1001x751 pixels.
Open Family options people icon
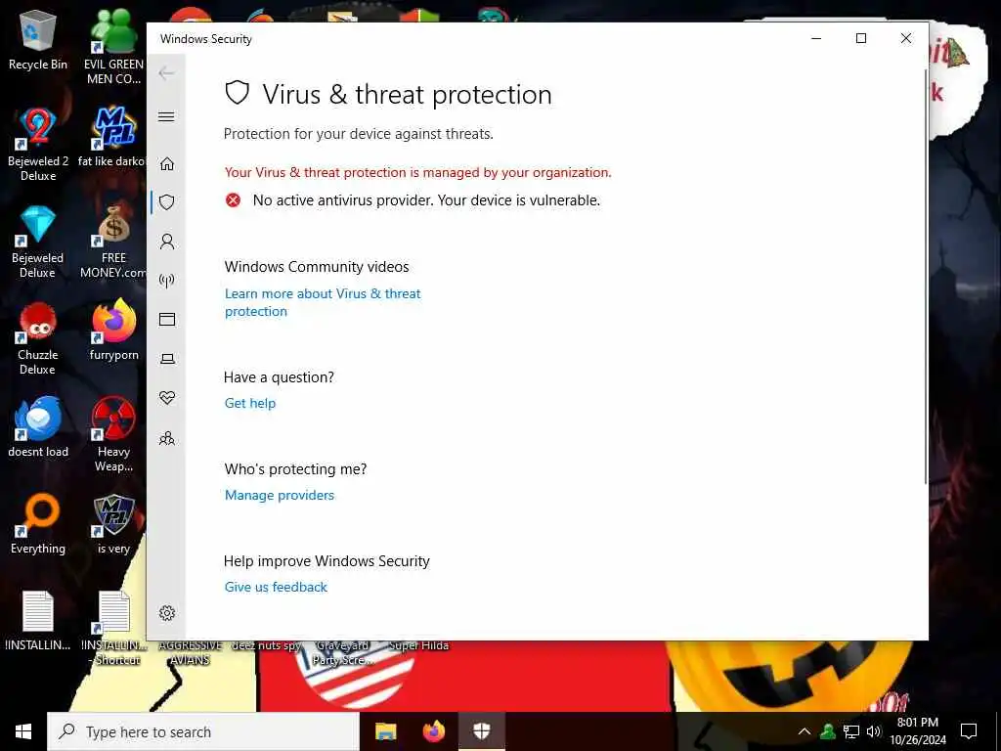tap(166, 438)
